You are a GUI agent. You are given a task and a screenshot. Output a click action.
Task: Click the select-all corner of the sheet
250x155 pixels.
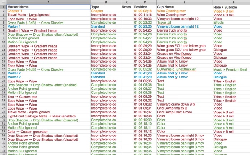coord(3,2)
